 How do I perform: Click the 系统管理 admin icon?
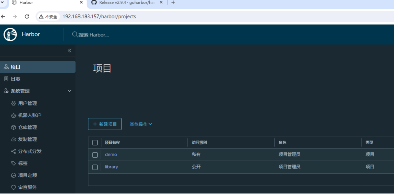click(x=6, y=91)
